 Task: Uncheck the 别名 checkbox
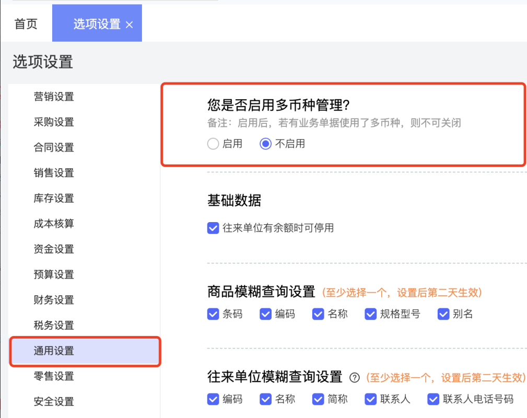(x=444, y=314)
